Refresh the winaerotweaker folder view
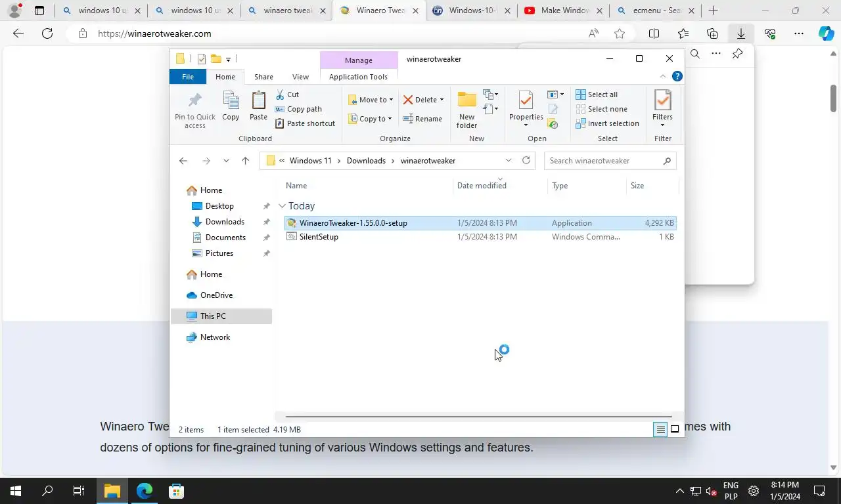 tap(526, 160)
